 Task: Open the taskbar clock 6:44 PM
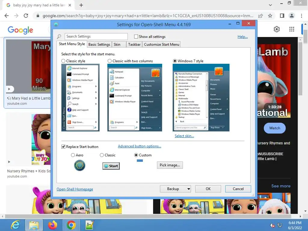tap(295, 225)
